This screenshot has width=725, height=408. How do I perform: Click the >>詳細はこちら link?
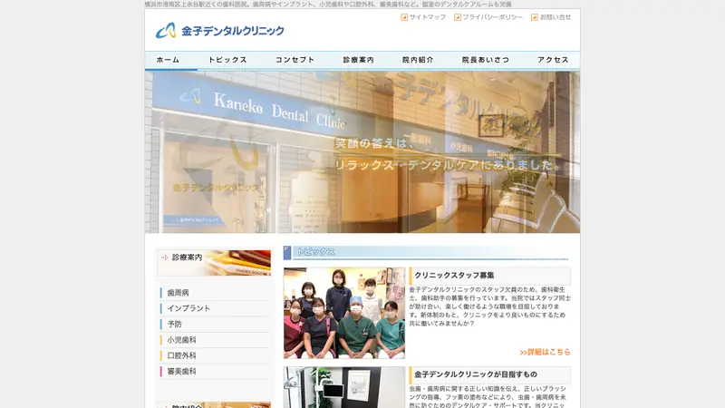(545, 352)
